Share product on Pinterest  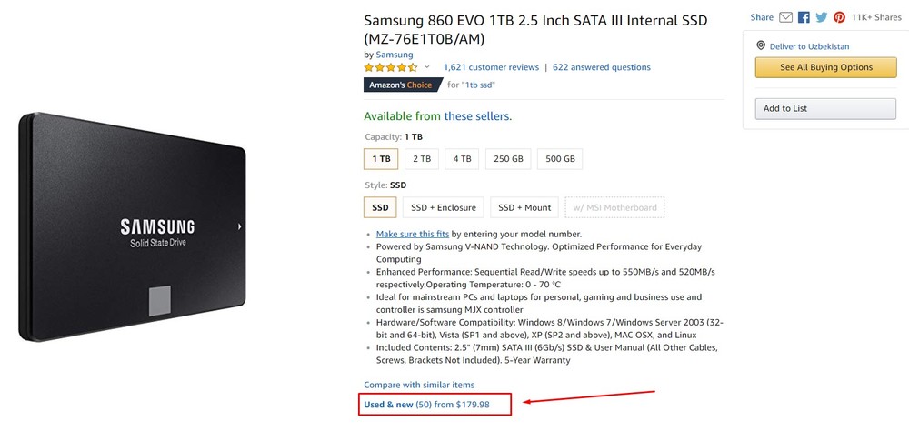839,17
